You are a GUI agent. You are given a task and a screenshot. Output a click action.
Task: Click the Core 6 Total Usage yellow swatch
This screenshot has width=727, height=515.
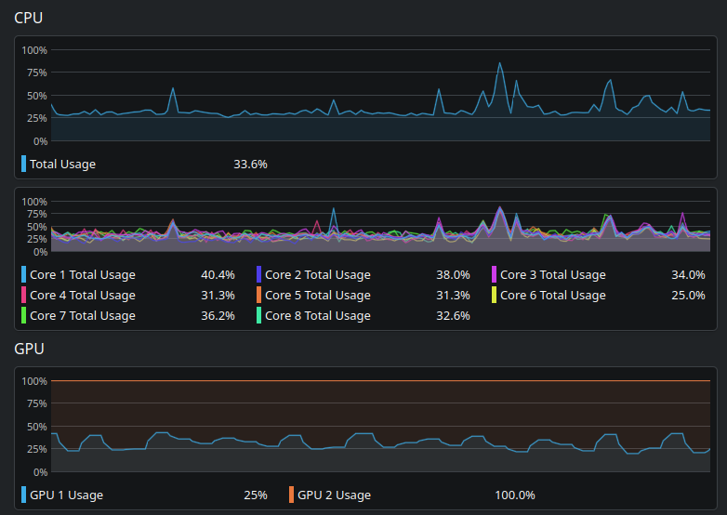coord(494,295)
